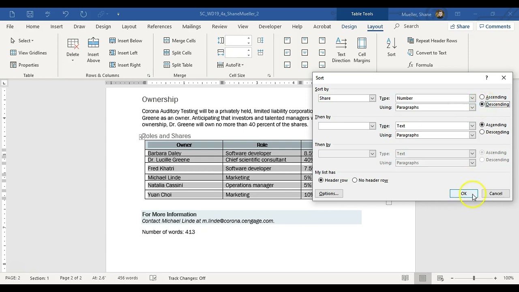Viewport: 519px width, 292px height.
Task: Switch to the References tab
Action: pos(159,26)
